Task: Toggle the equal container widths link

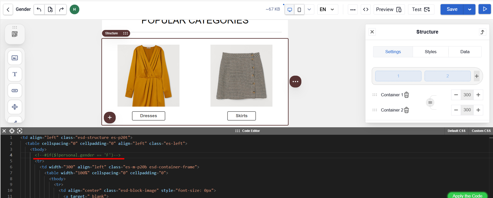Action: pos(430,102)
